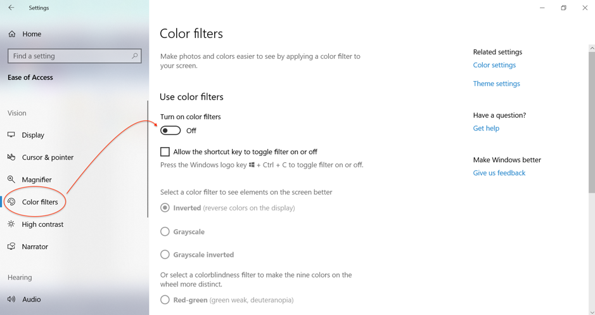Open Color filters sidebar item
Screen dimensions: 595x315
39,202
